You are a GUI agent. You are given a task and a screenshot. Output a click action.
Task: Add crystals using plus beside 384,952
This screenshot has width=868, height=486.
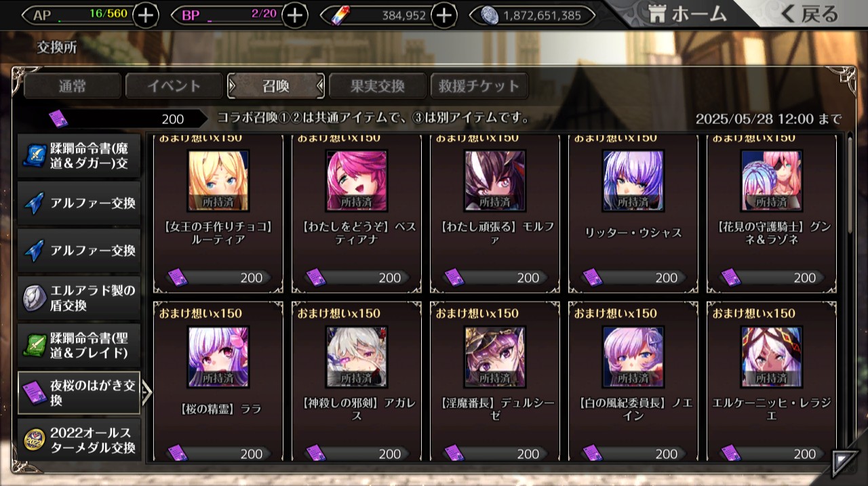[x=443, y=15]
